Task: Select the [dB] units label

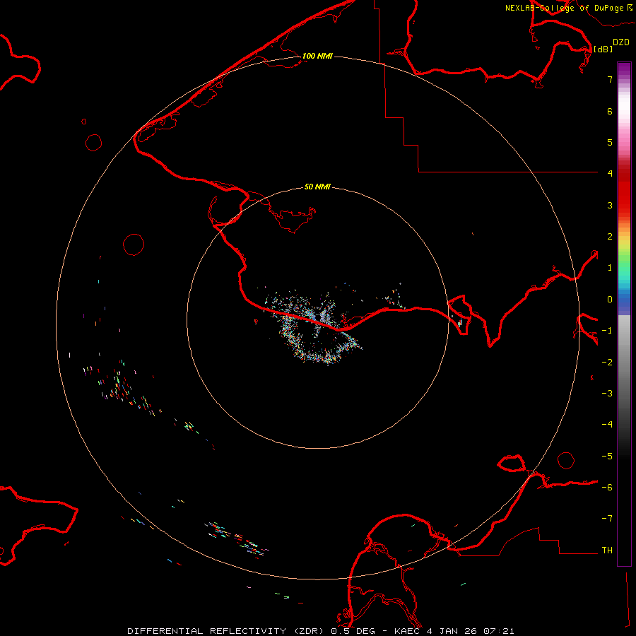Action: coord(603,49)
